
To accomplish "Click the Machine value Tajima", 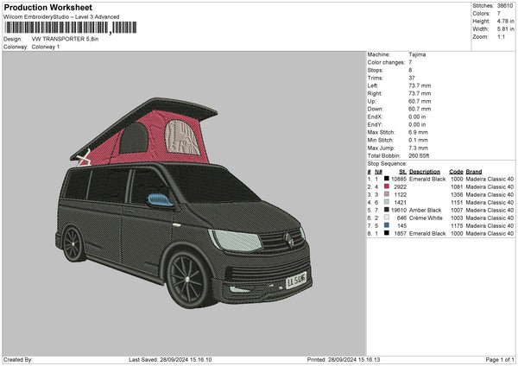I will (x=417, y=54).
